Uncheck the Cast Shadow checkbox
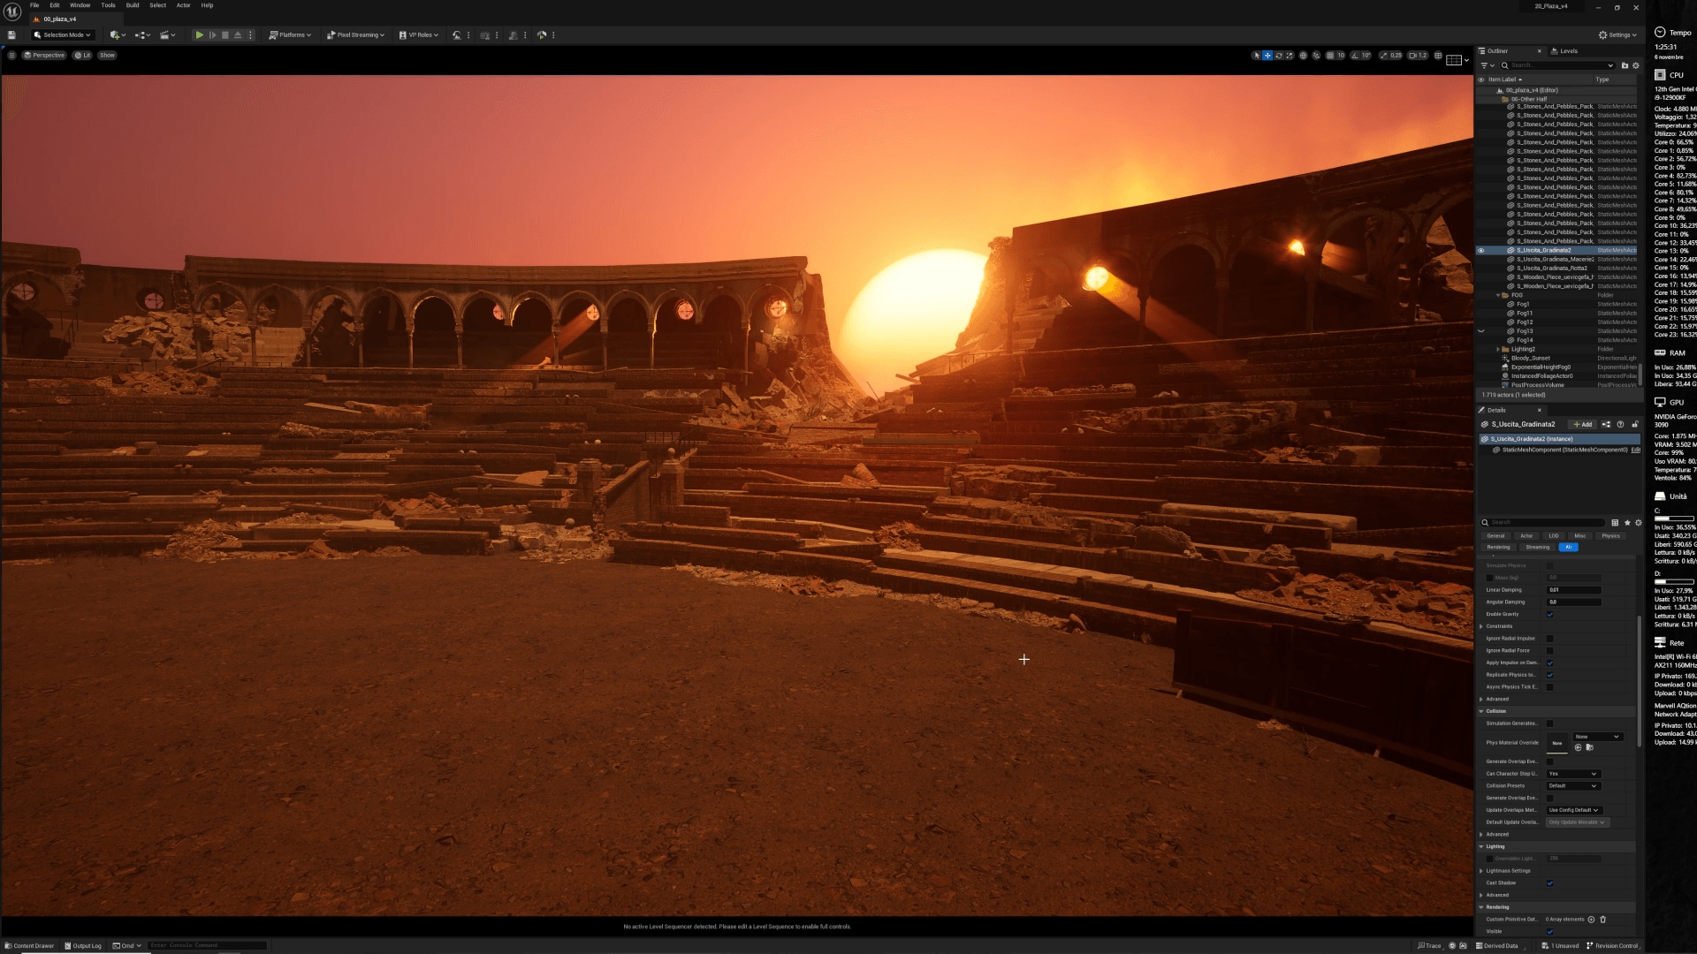Viewport: 1697px width, 954px height. 1549,882
